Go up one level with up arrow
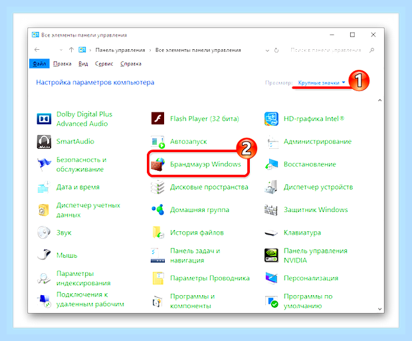Image resolution: width=412 pixels, height=341 pixels. (x=71, y=50)
